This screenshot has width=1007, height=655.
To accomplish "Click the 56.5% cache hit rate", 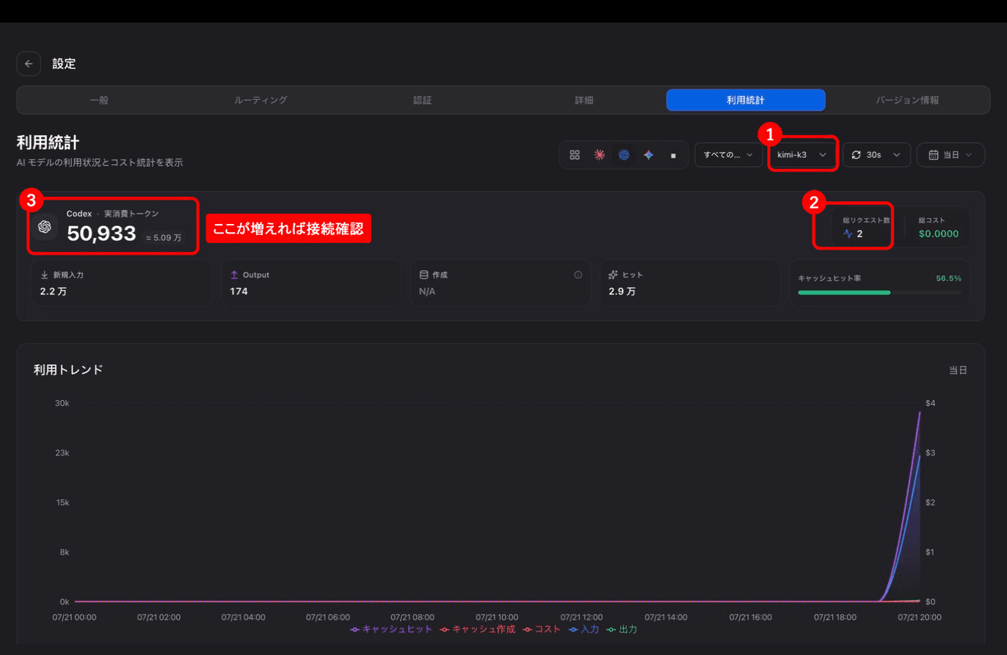I will pyautogui.click(x=948, y=278).
